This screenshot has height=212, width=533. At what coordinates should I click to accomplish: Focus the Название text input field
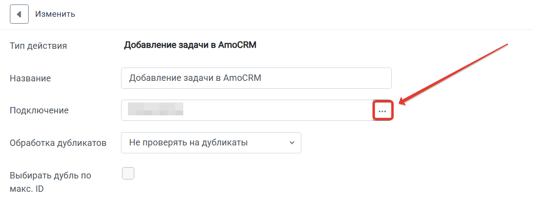256,78
